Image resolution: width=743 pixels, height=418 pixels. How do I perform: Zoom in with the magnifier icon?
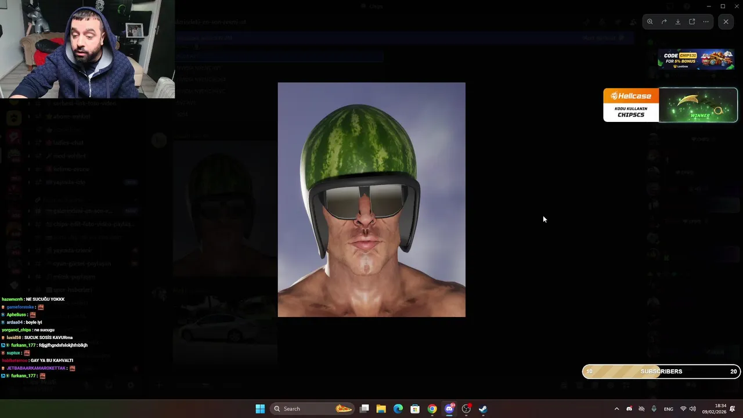click(x=650, y=21)
